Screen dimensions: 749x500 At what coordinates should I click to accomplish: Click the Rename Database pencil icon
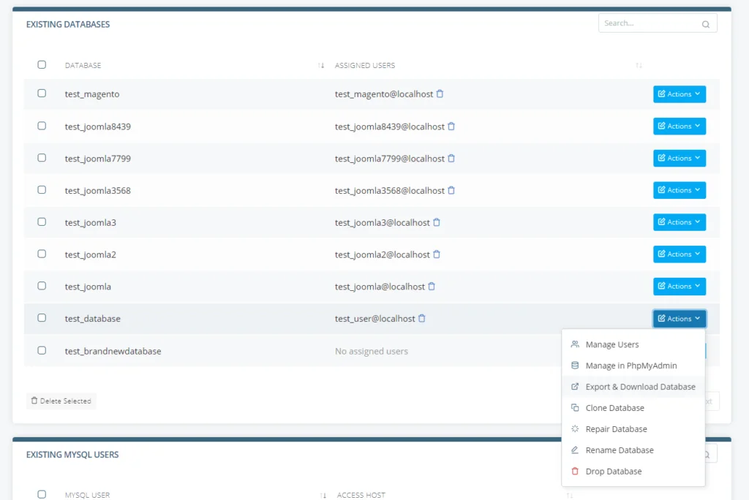pyautogui.click(x=575, y=450)
